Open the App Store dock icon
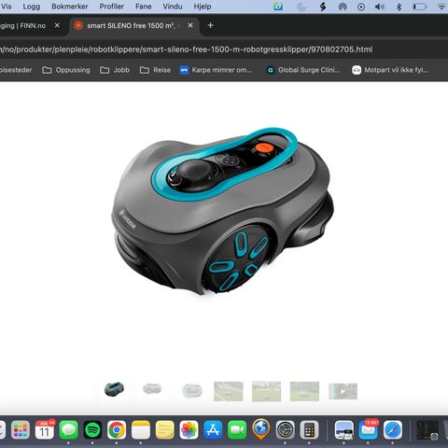Screen dimensions: 448x448 (x=213, y=430)
